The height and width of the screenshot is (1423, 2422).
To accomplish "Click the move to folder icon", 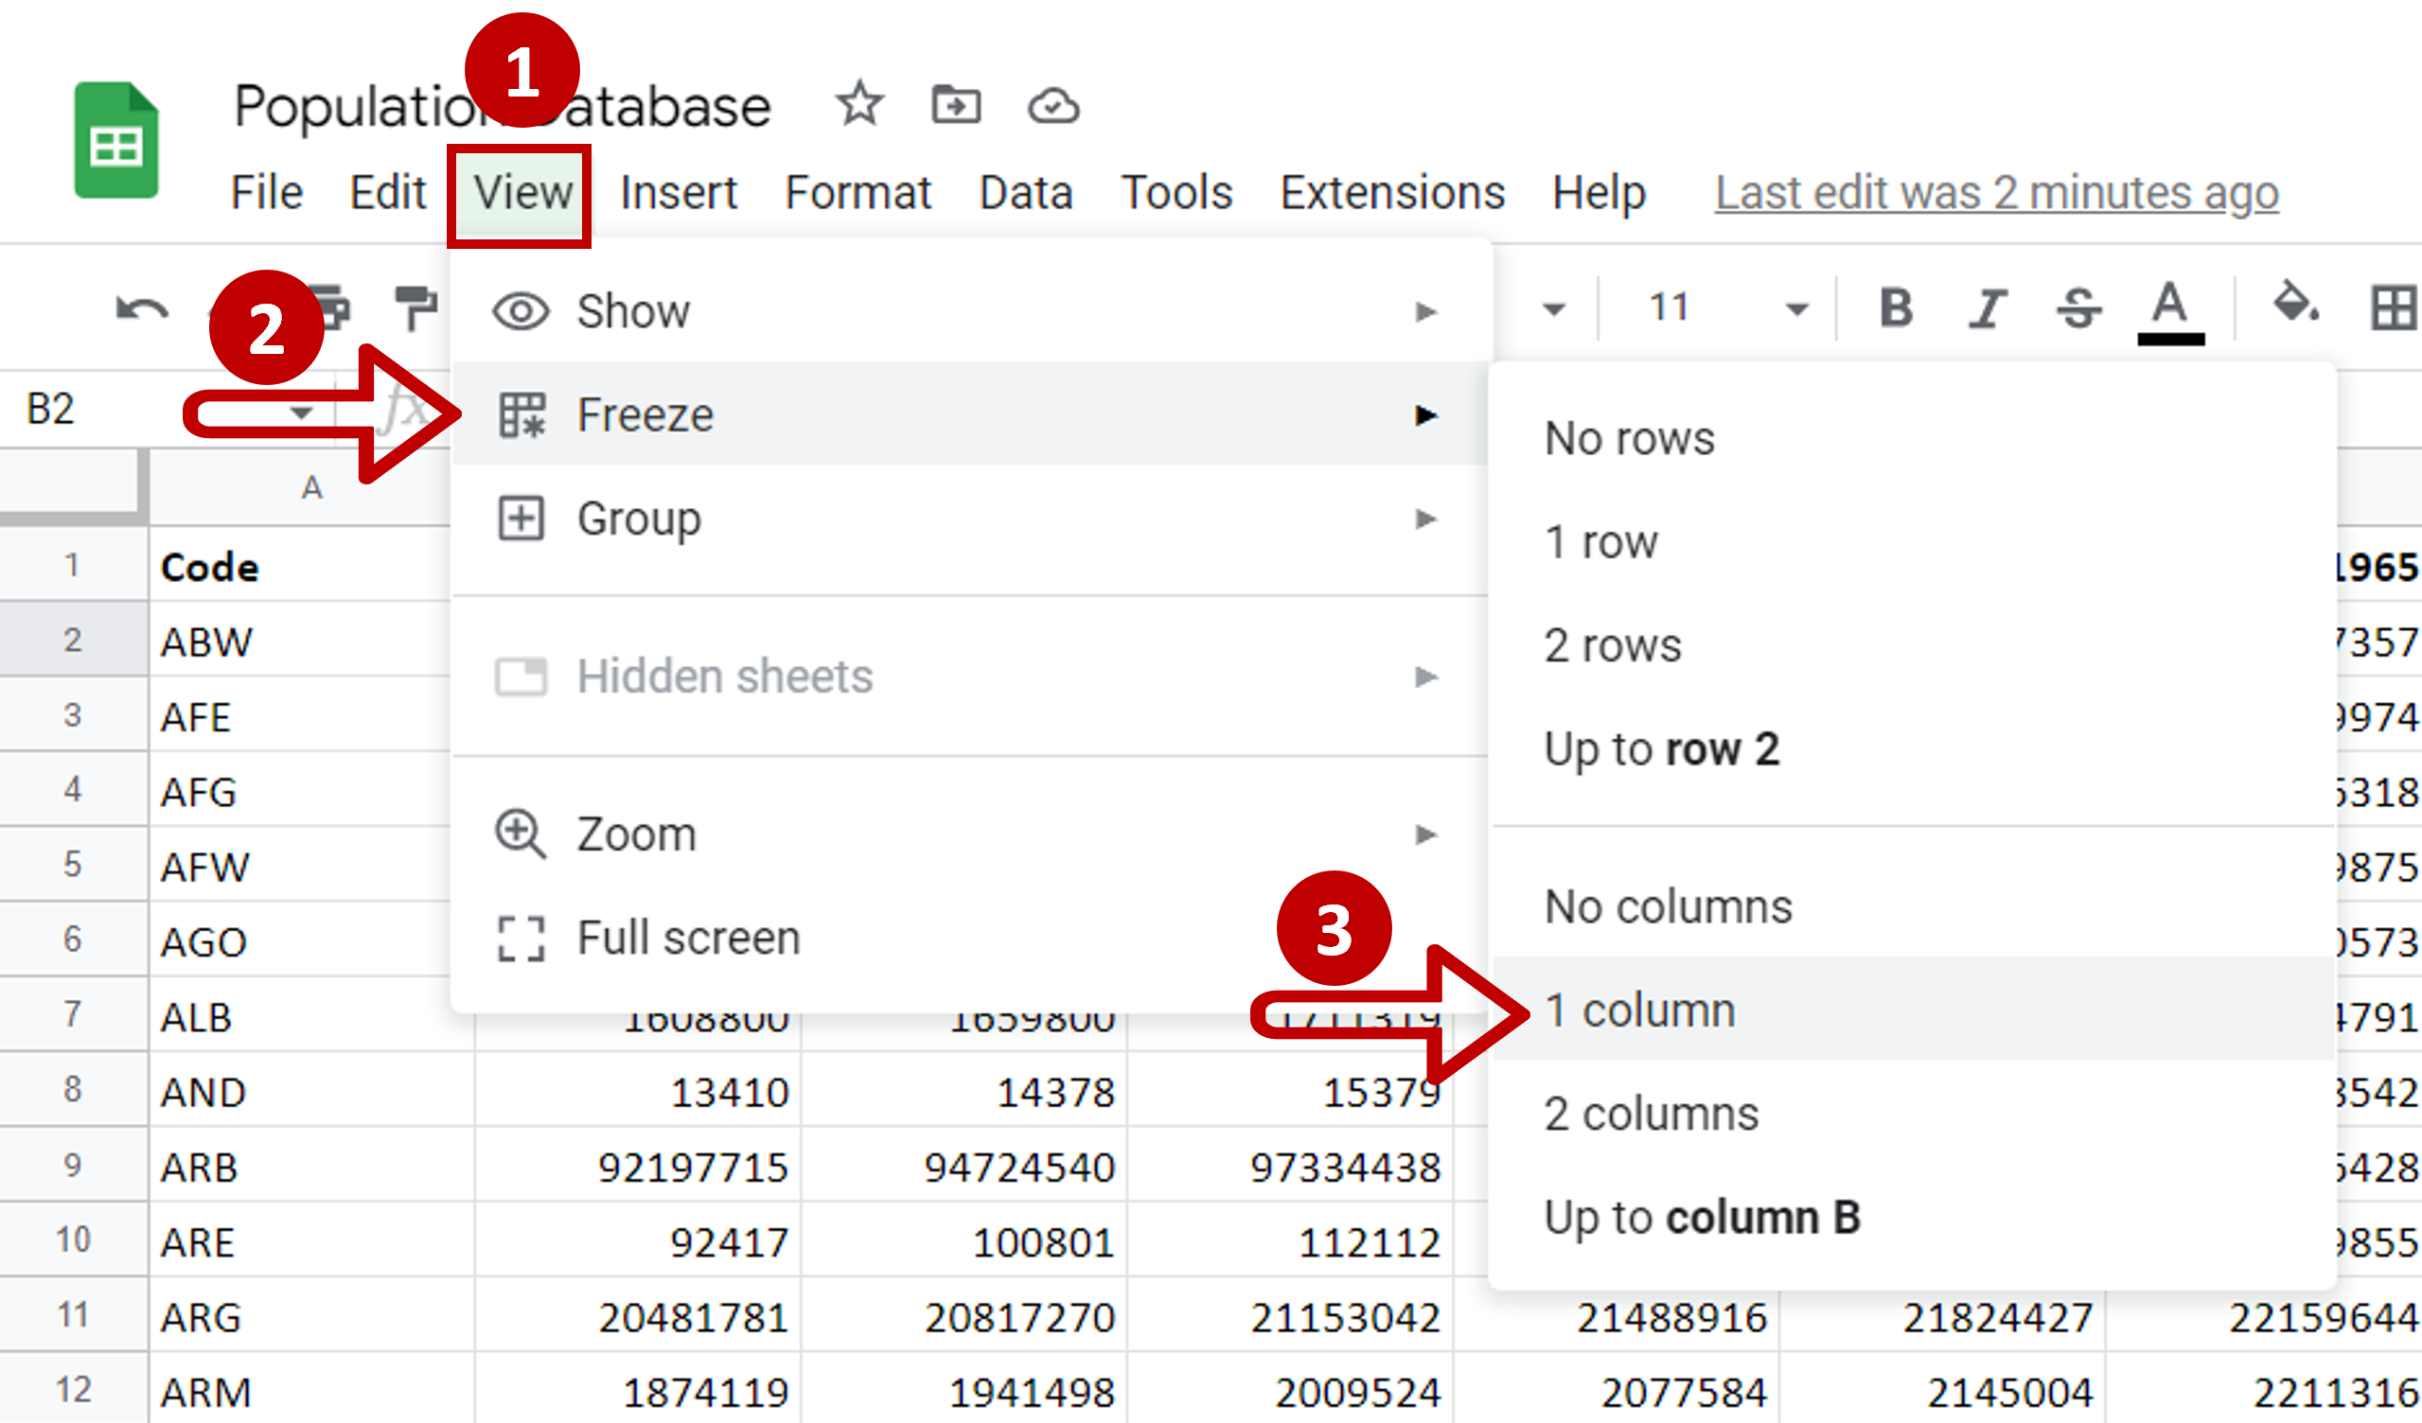I will (x=955, y=105).
